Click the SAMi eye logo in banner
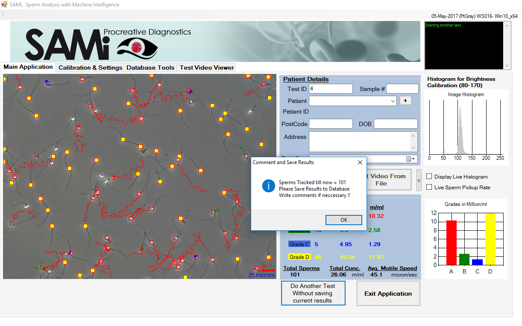 click(x=137, y=47)
